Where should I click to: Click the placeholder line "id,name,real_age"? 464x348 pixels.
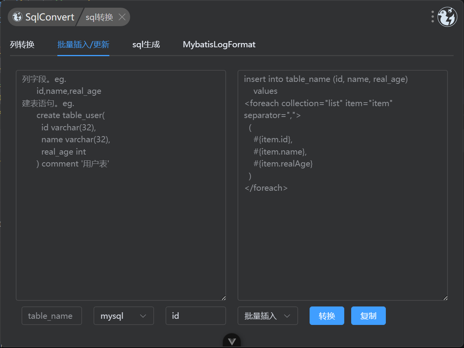pyautogui.click(x=69, y=91)
